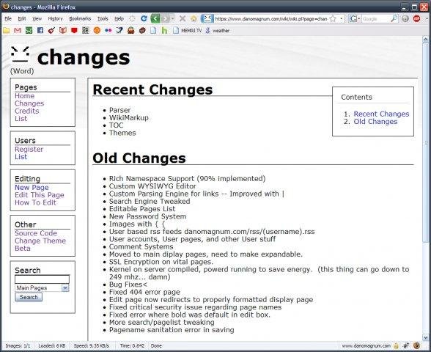The image size is (431, 352).
Task: Click the grayed forward arrow button
Action: click(x=165, y=19)
